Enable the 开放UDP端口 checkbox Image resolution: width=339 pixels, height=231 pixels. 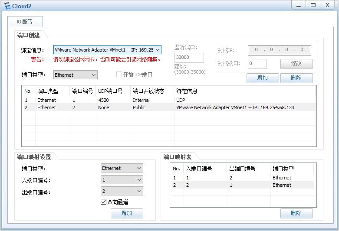pyautogui.click(x=119, y=75)
